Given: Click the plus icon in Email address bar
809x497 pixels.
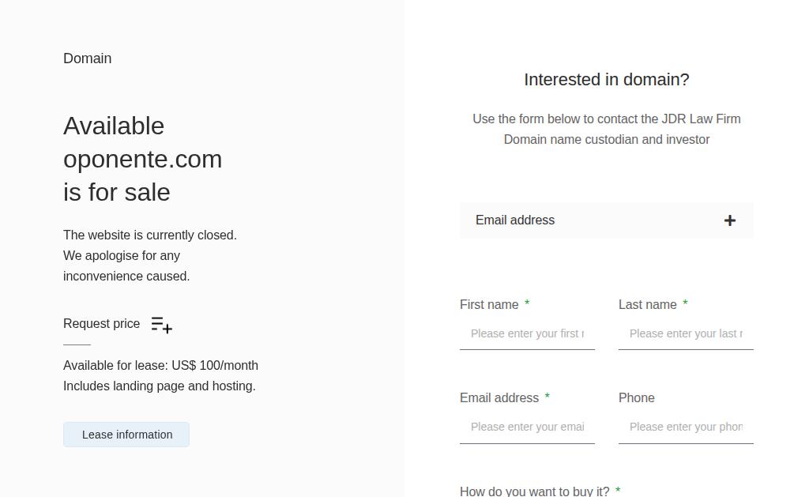Looking at the screenshot, I should click(729, 220).
